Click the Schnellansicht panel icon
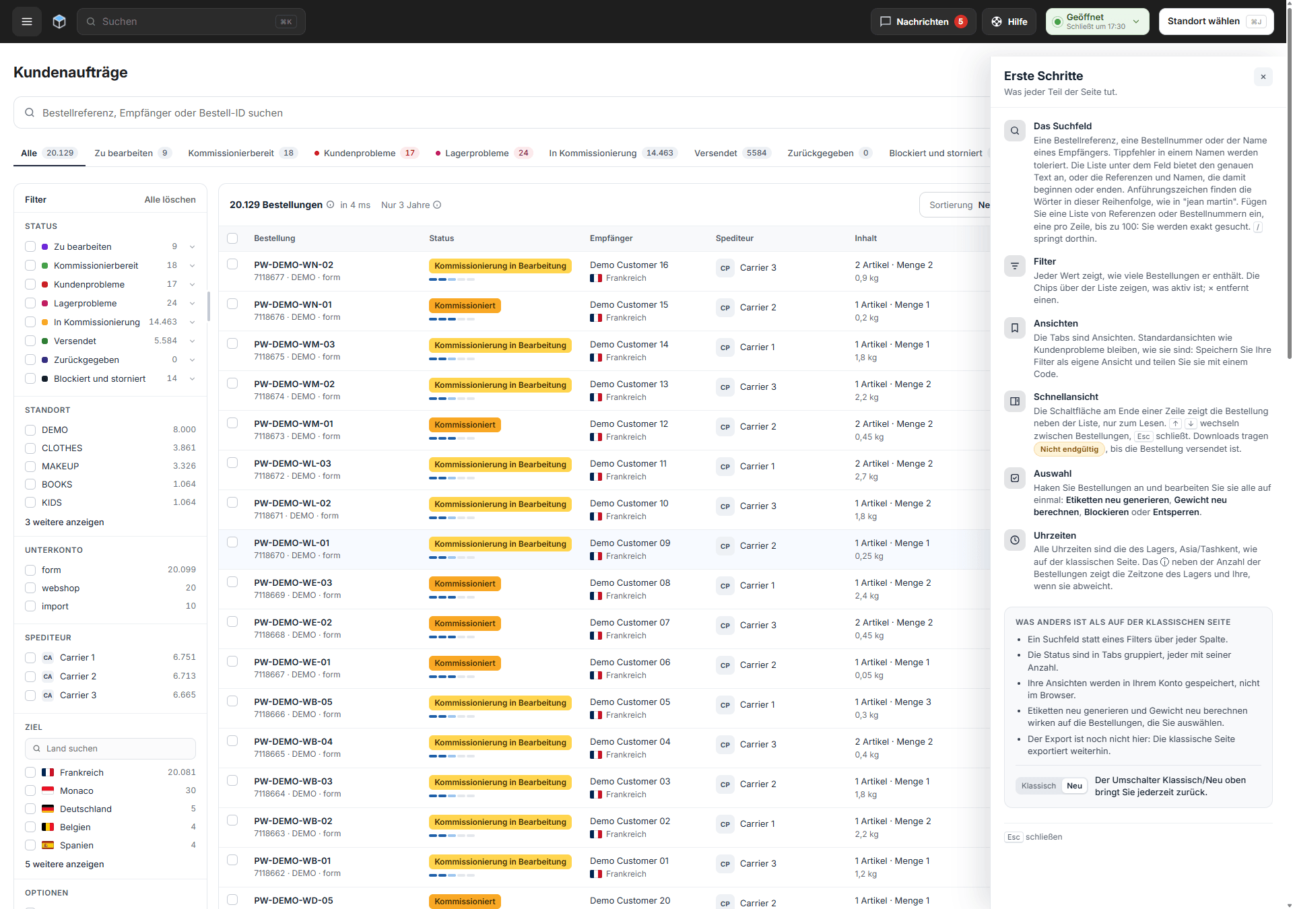Screen dimensions: 1293x909 1015,401
